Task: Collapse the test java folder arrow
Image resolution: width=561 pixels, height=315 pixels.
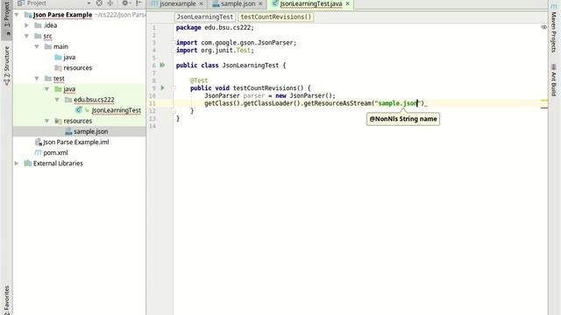Action: point(46,89)
